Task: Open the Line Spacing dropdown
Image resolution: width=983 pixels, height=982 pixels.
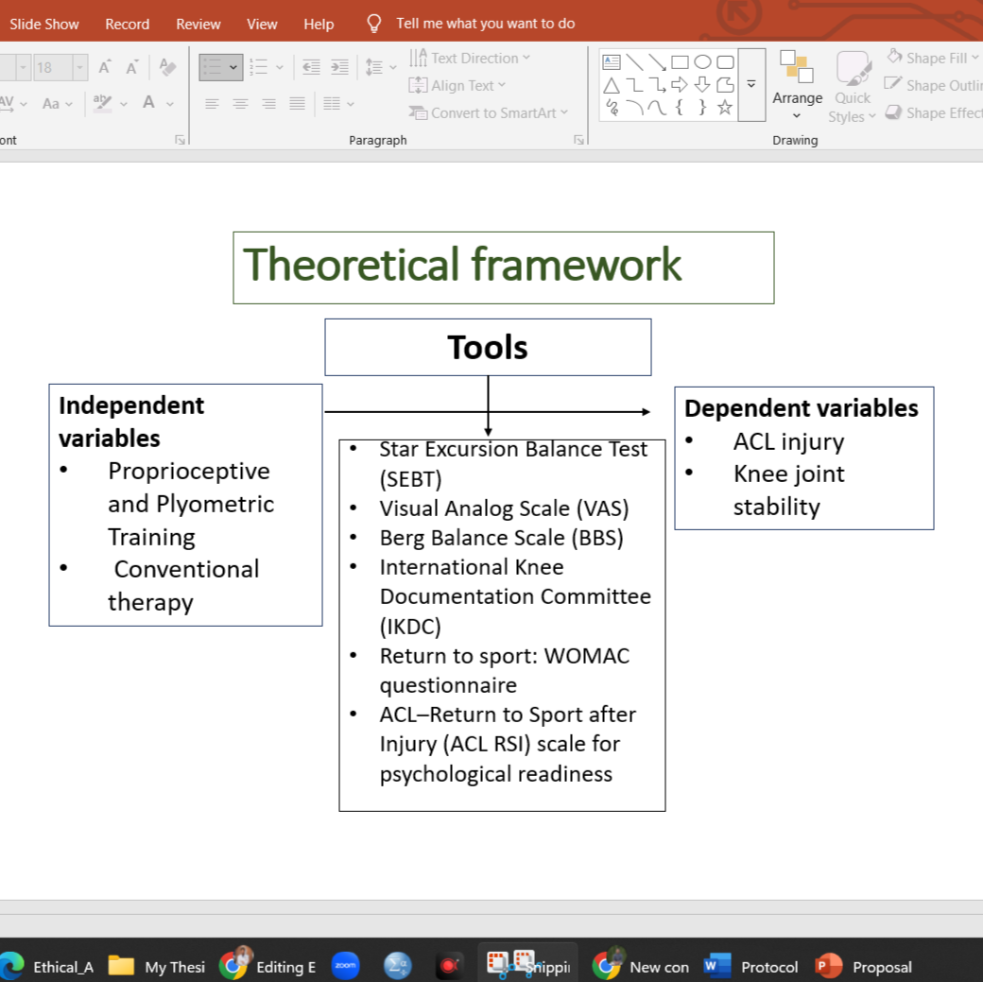Action: coord(381,67)
